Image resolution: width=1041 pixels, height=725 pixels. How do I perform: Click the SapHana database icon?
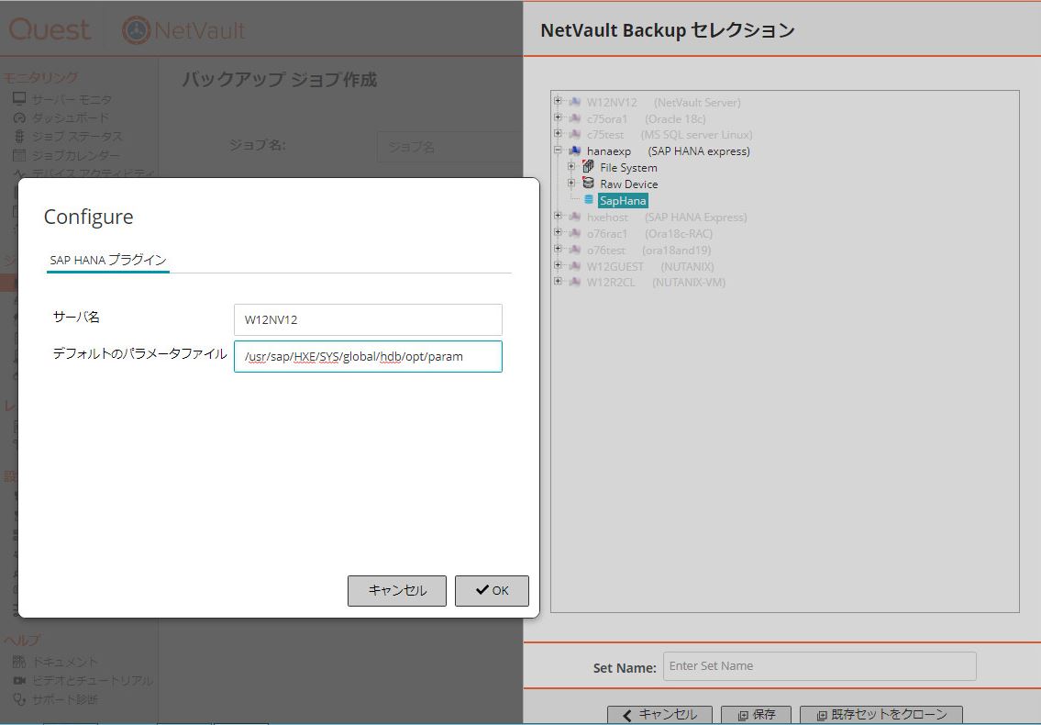tap(588, 199)
